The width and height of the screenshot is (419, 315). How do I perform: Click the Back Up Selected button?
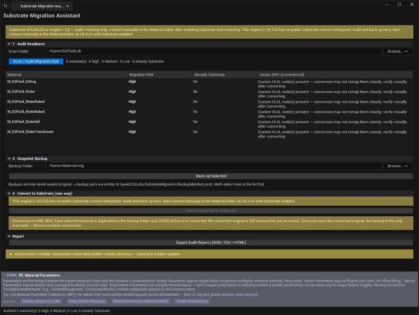pos(211,176)
